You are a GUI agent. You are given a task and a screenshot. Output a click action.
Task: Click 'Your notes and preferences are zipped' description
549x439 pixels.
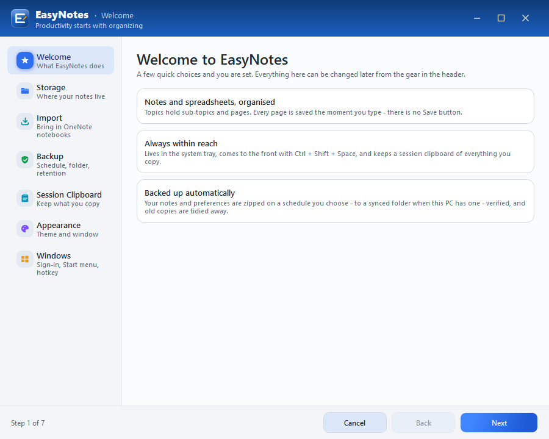pyautogui.click(x=335, y=207)
